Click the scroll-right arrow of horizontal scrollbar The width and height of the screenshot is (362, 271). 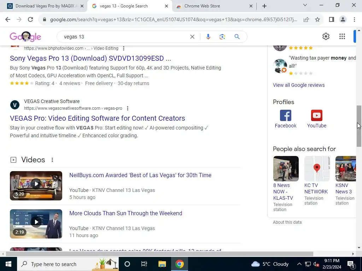(x=353, y=254)
